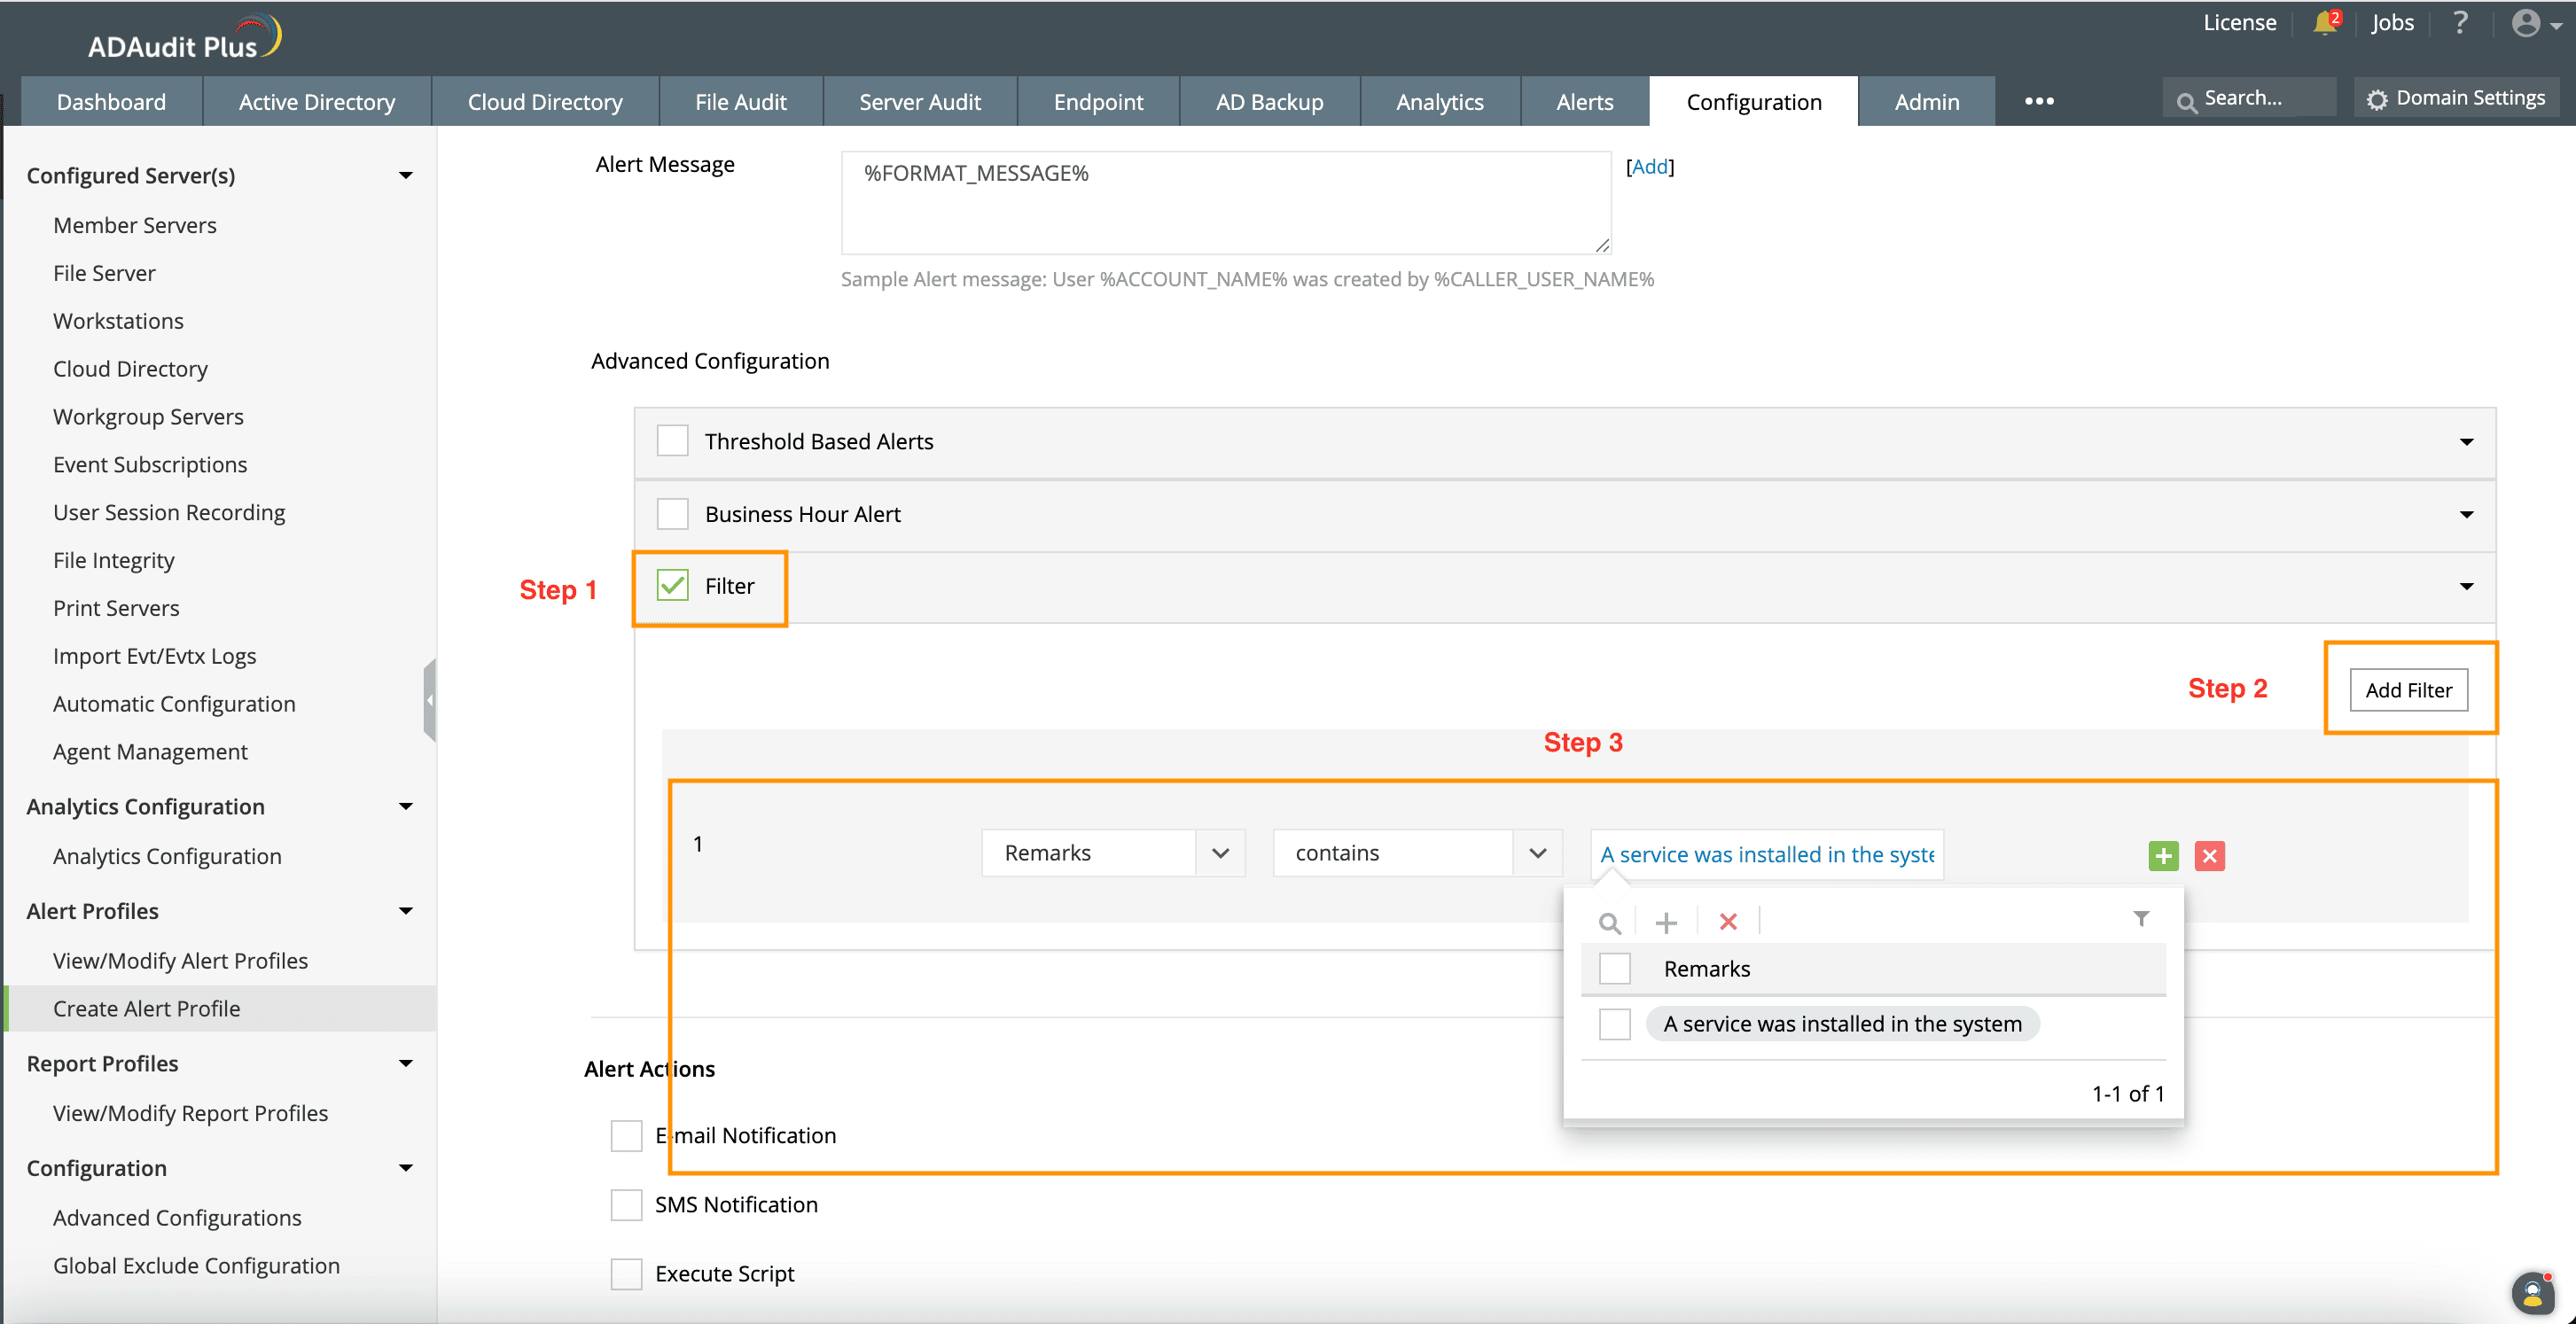Open the help question mark icon
Screen dimensions: 2576x1324
(x=2460, y=23)
